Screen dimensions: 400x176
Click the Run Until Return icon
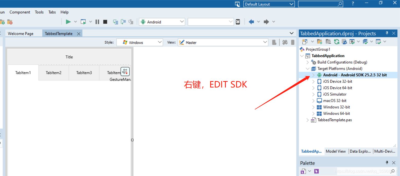pos(131,22)
